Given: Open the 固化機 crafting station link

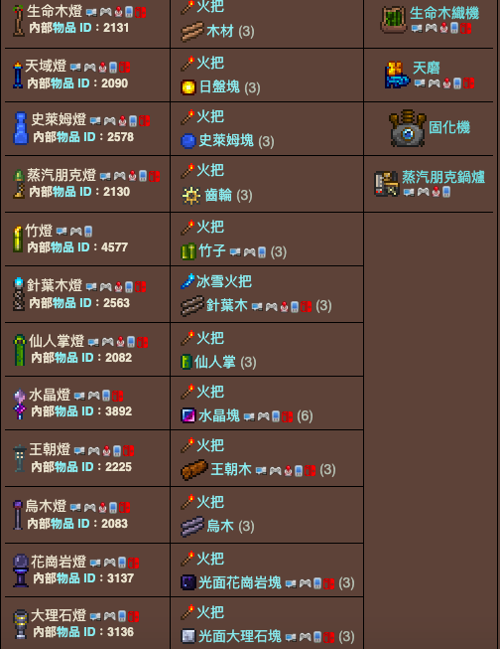Looking at the screenshot, I should coord(449,127).
